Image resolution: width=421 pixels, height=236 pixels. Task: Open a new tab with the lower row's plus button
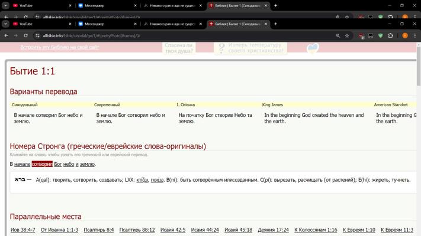coord(275,24)
